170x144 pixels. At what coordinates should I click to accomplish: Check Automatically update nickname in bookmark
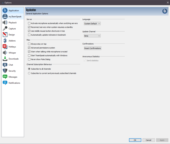[x=29, y=35]
